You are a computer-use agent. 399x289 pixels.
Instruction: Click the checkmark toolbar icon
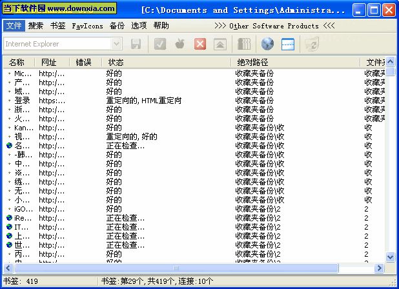tap(160, 44)
